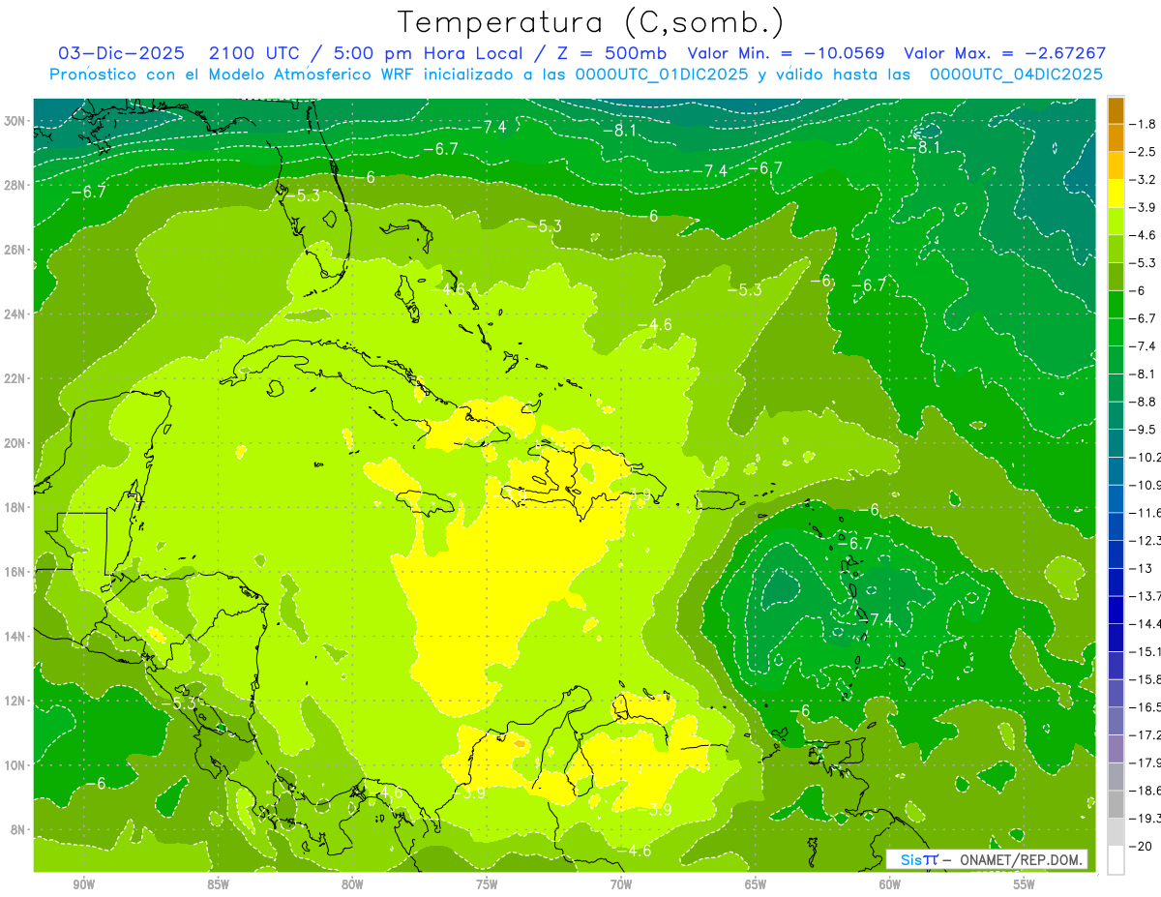1161x897 pixels.
Task: Click the "-10.2" color scale label
Action: [1145, 457]
